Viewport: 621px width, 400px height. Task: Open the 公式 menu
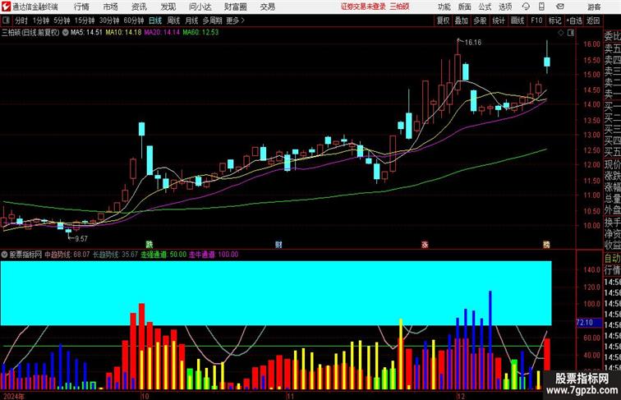(x=485, y=7)
